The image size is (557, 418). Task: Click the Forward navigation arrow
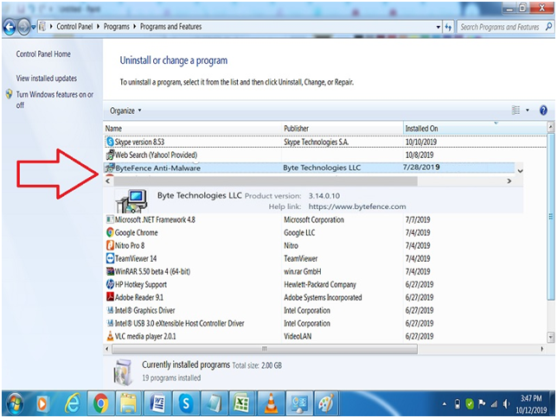[x=24, y=27]
